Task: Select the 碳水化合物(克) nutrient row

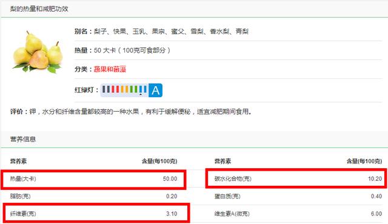Action: (296, 178)
